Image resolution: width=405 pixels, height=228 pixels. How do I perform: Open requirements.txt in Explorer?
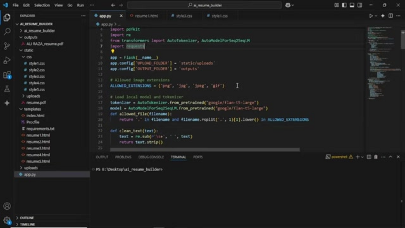(x=40, y=129)
